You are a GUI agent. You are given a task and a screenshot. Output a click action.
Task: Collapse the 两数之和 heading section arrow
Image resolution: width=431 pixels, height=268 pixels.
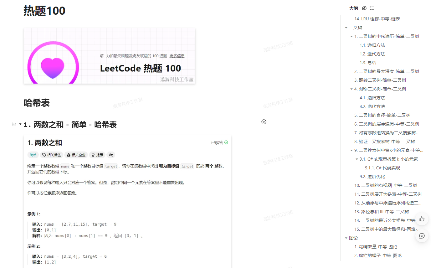click(20, 124)
